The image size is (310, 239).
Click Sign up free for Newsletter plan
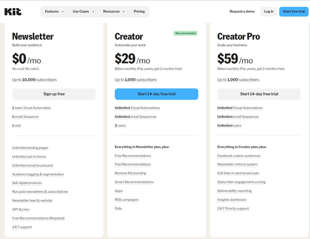coord(54,94)
